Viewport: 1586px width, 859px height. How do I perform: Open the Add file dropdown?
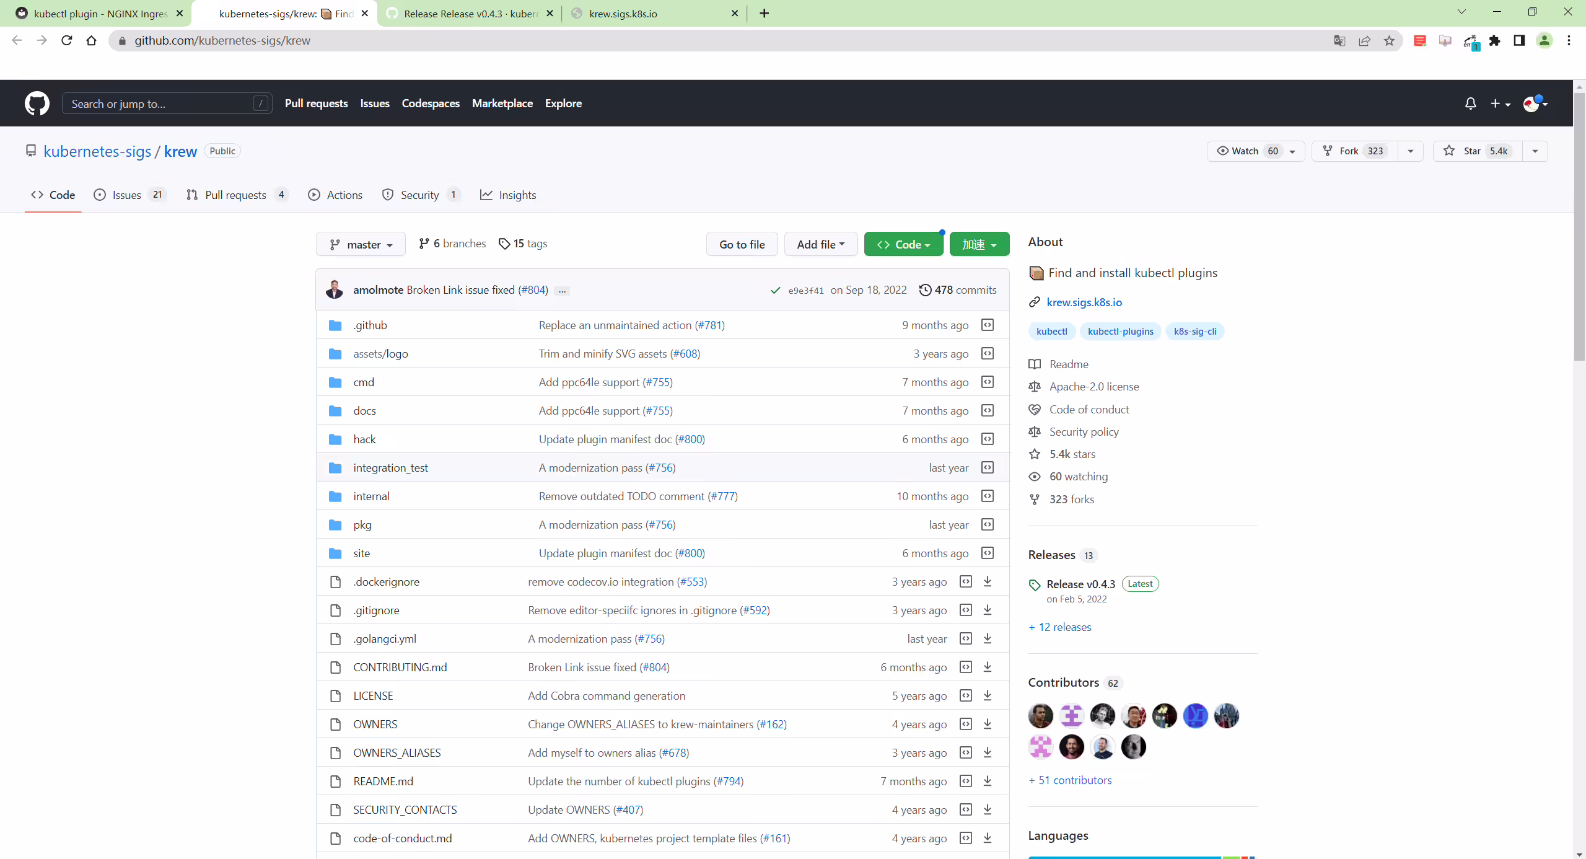[x=821, y=244]
